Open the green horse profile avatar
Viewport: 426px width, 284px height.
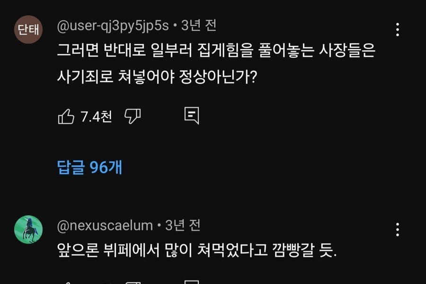click(x=28, y=230)
